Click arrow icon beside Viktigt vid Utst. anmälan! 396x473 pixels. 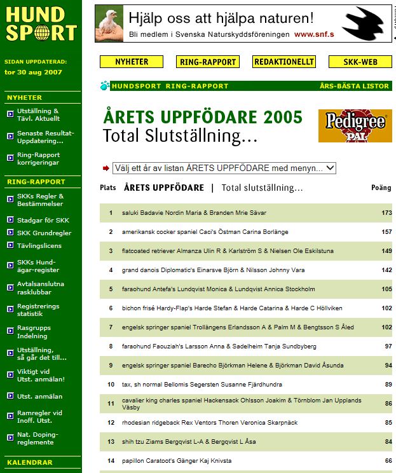[10, 374]
